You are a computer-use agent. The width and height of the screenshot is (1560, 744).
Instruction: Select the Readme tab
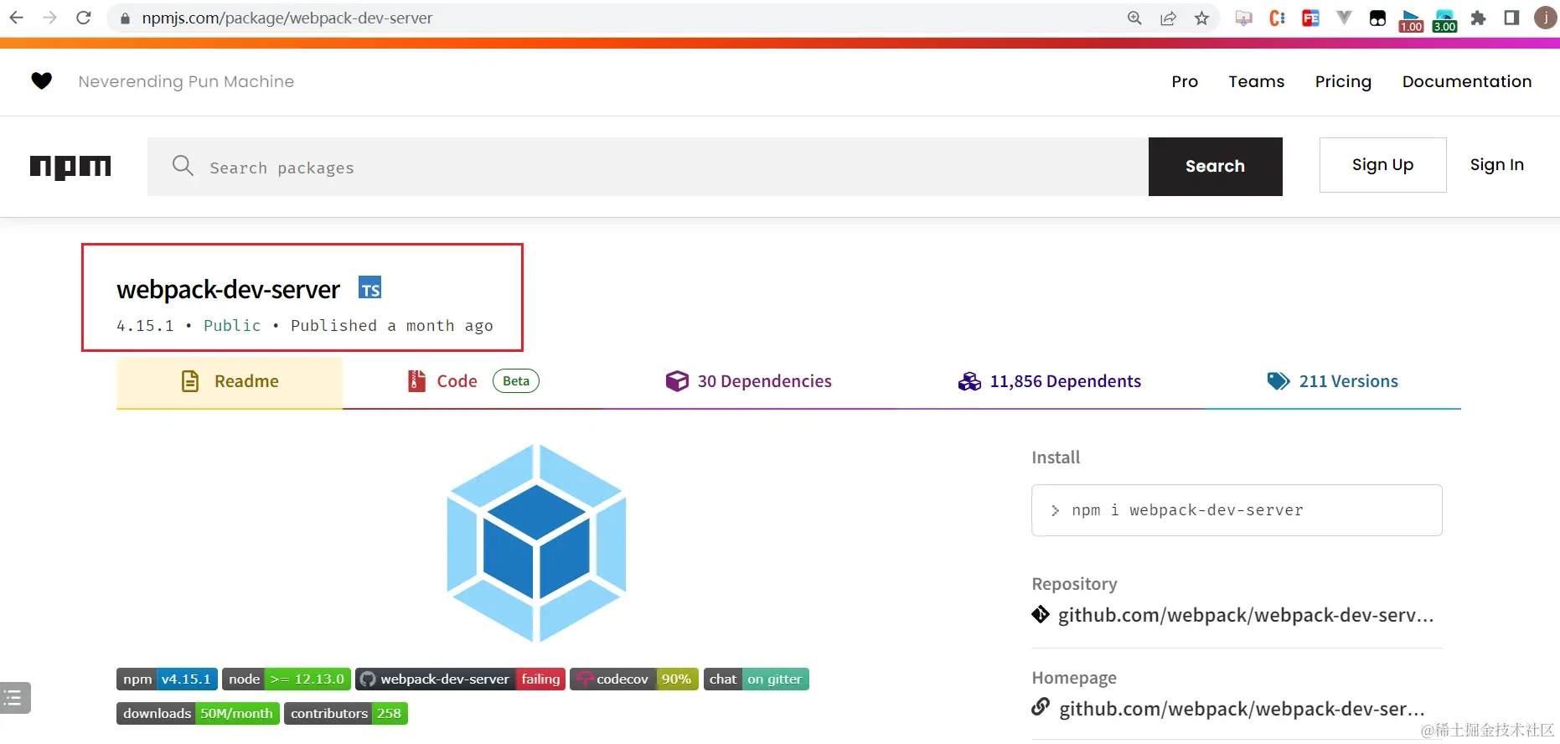(x=230, y=382)
